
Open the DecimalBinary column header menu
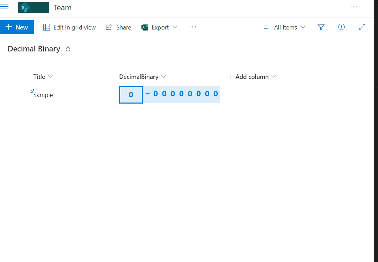[143, 76]
